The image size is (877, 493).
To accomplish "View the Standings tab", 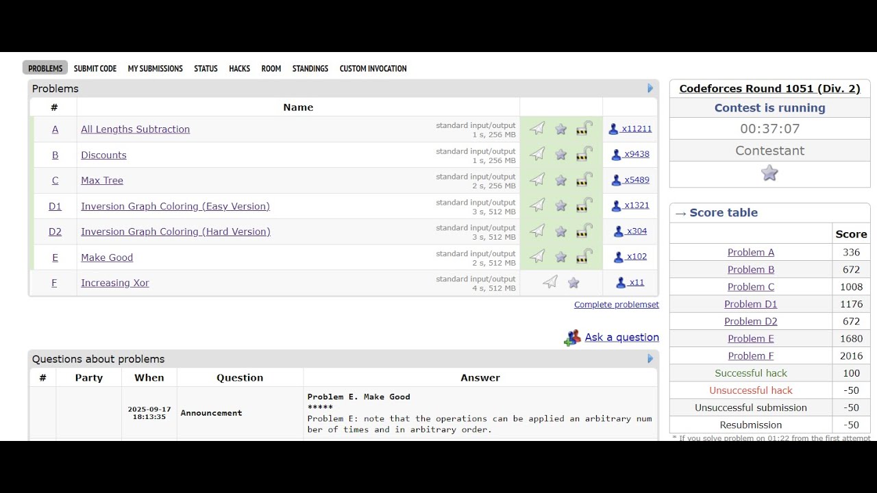I will point(310,68).
